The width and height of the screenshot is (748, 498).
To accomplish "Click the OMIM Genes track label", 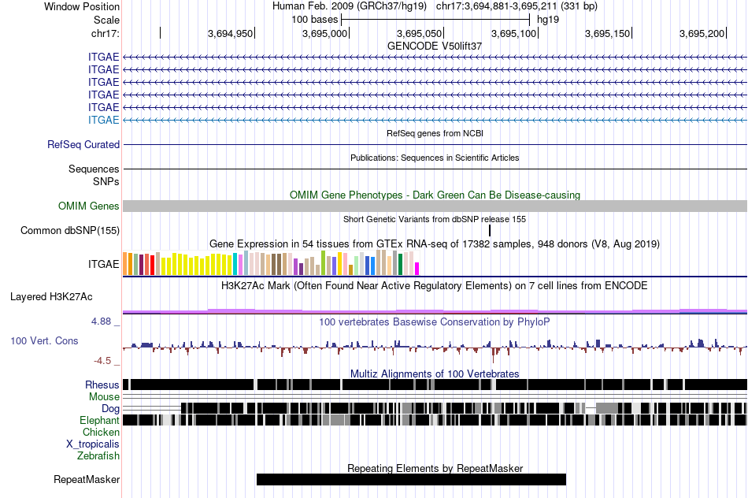I will click(89, 206).
